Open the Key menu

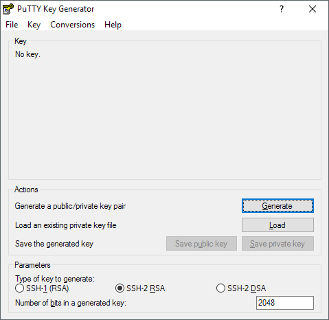pos(34,25)
